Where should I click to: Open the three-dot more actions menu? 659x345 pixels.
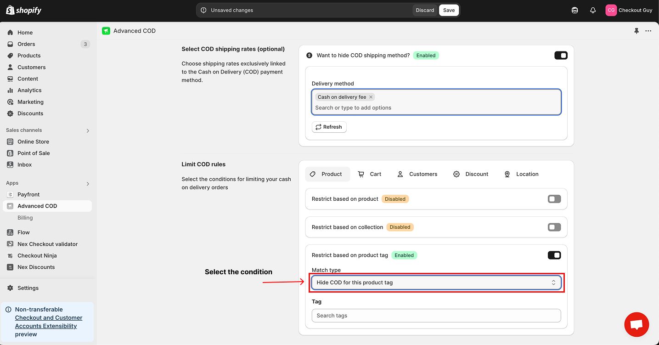[648, 31]
